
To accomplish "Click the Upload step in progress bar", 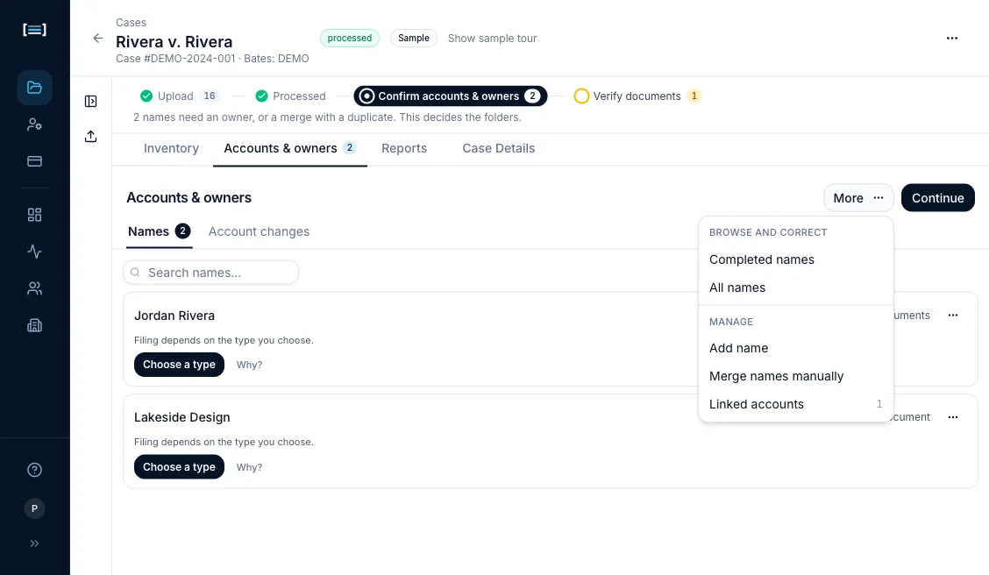I will coord(179,96).
